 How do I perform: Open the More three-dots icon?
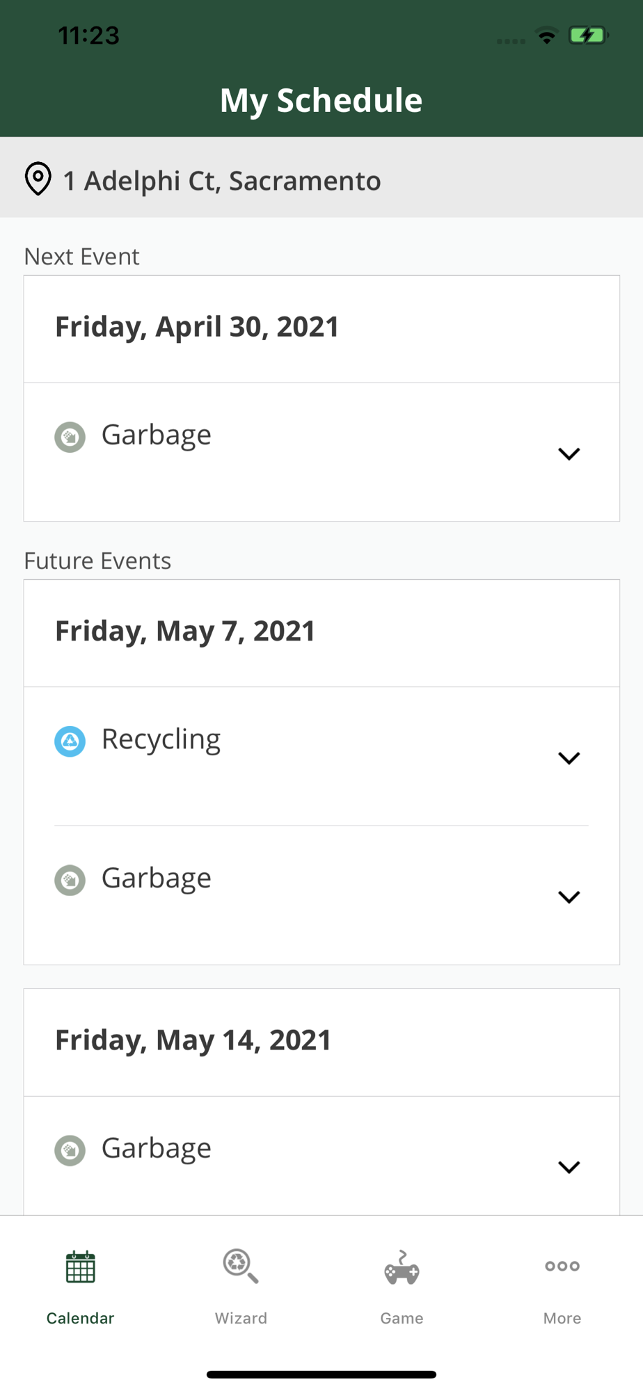562,1266
